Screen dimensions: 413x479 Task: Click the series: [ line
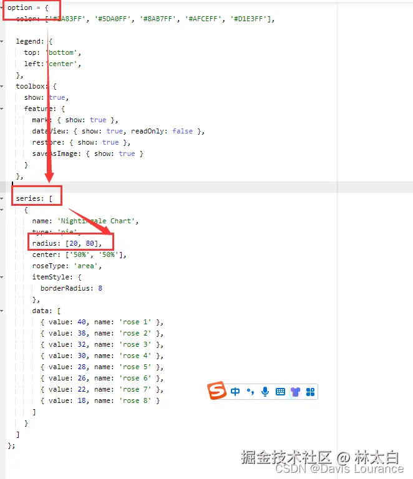point(34,198)
